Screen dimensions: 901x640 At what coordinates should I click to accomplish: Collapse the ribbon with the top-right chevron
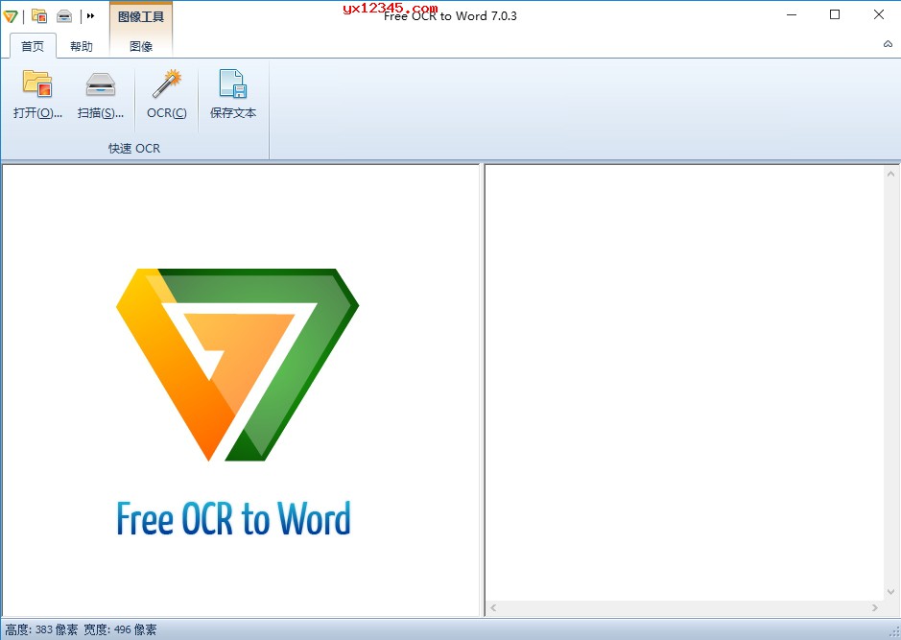[x=887, y=44]
